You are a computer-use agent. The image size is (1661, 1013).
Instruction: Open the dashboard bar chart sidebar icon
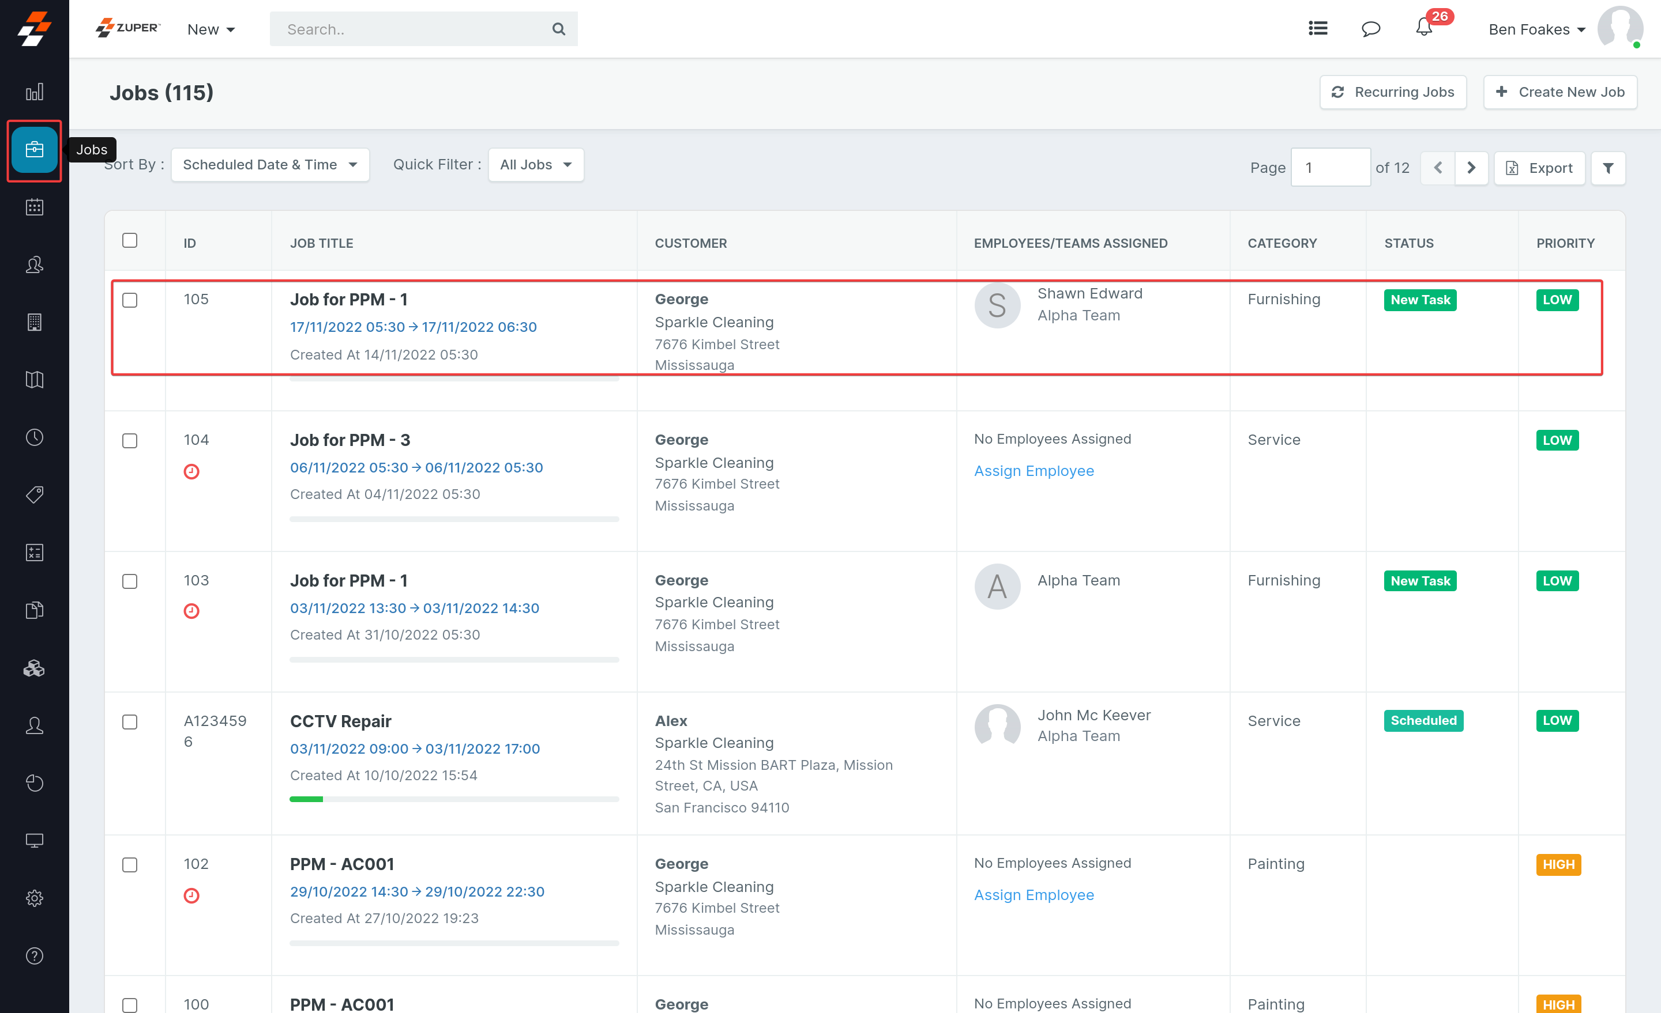(35, 92)
